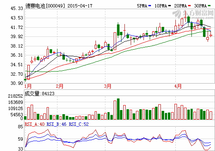Click the 59 RSI axis label
The width and height of the screenshot is (215, 151).
20,139
